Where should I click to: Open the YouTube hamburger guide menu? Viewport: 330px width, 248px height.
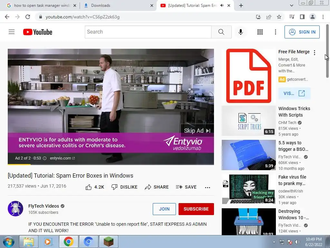click(x=12, y=32)
